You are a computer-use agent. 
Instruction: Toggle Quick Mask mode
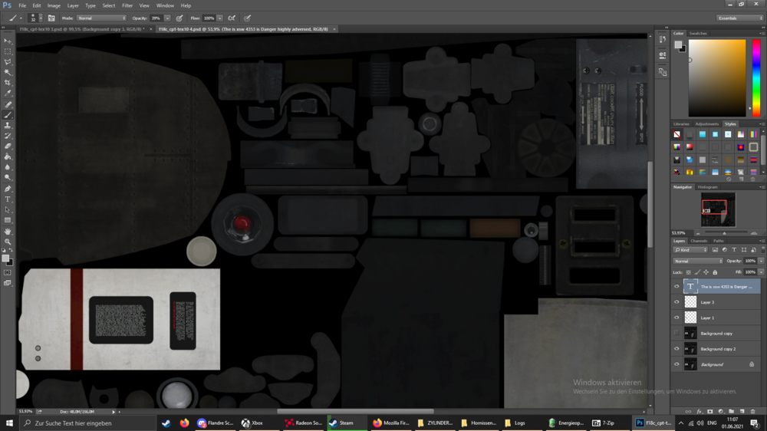[x=8, y=272]
